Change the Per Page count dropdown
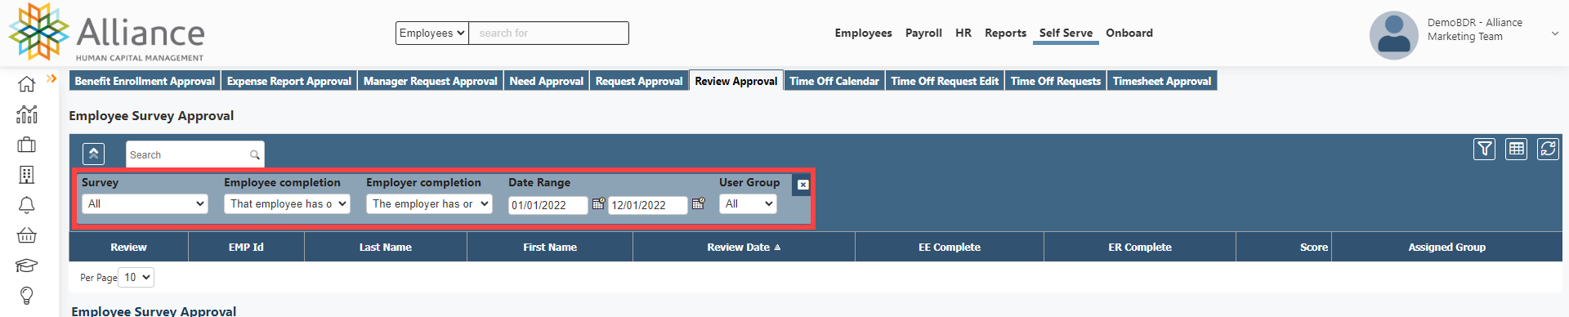 click(136, 277)
